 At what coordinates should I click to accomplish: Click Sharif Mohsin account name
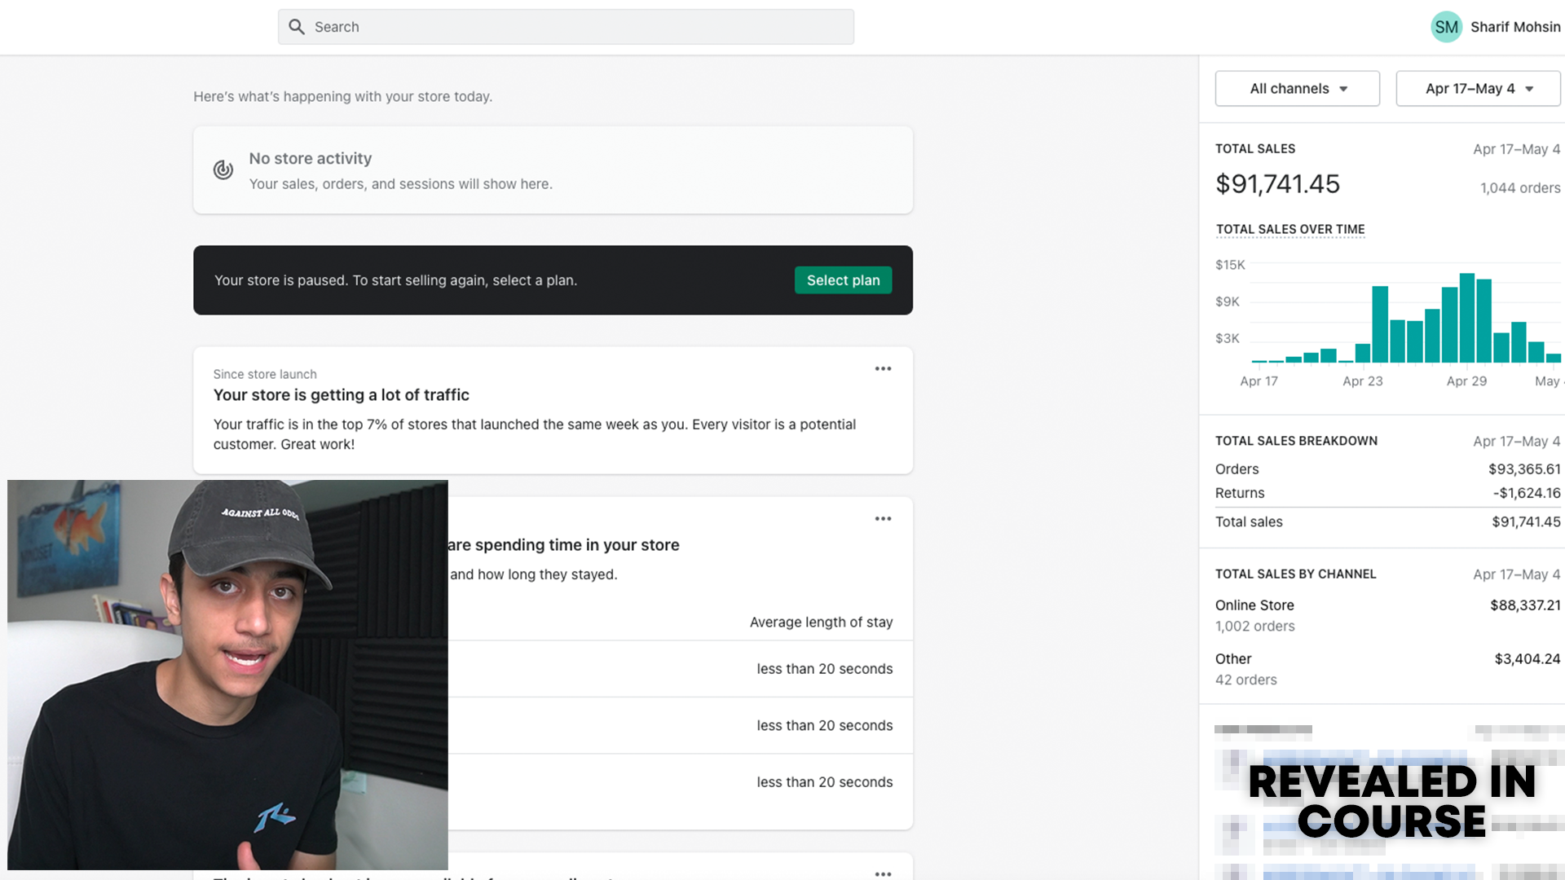1514,27
